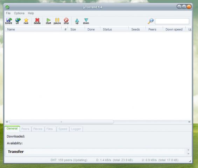Click the horizontal scrollbar right arrow
Screen dimensions: 198x168
point(189,122)
